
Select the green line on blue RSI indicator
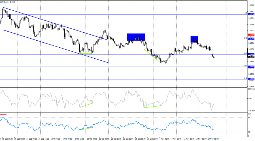(86, 129)
